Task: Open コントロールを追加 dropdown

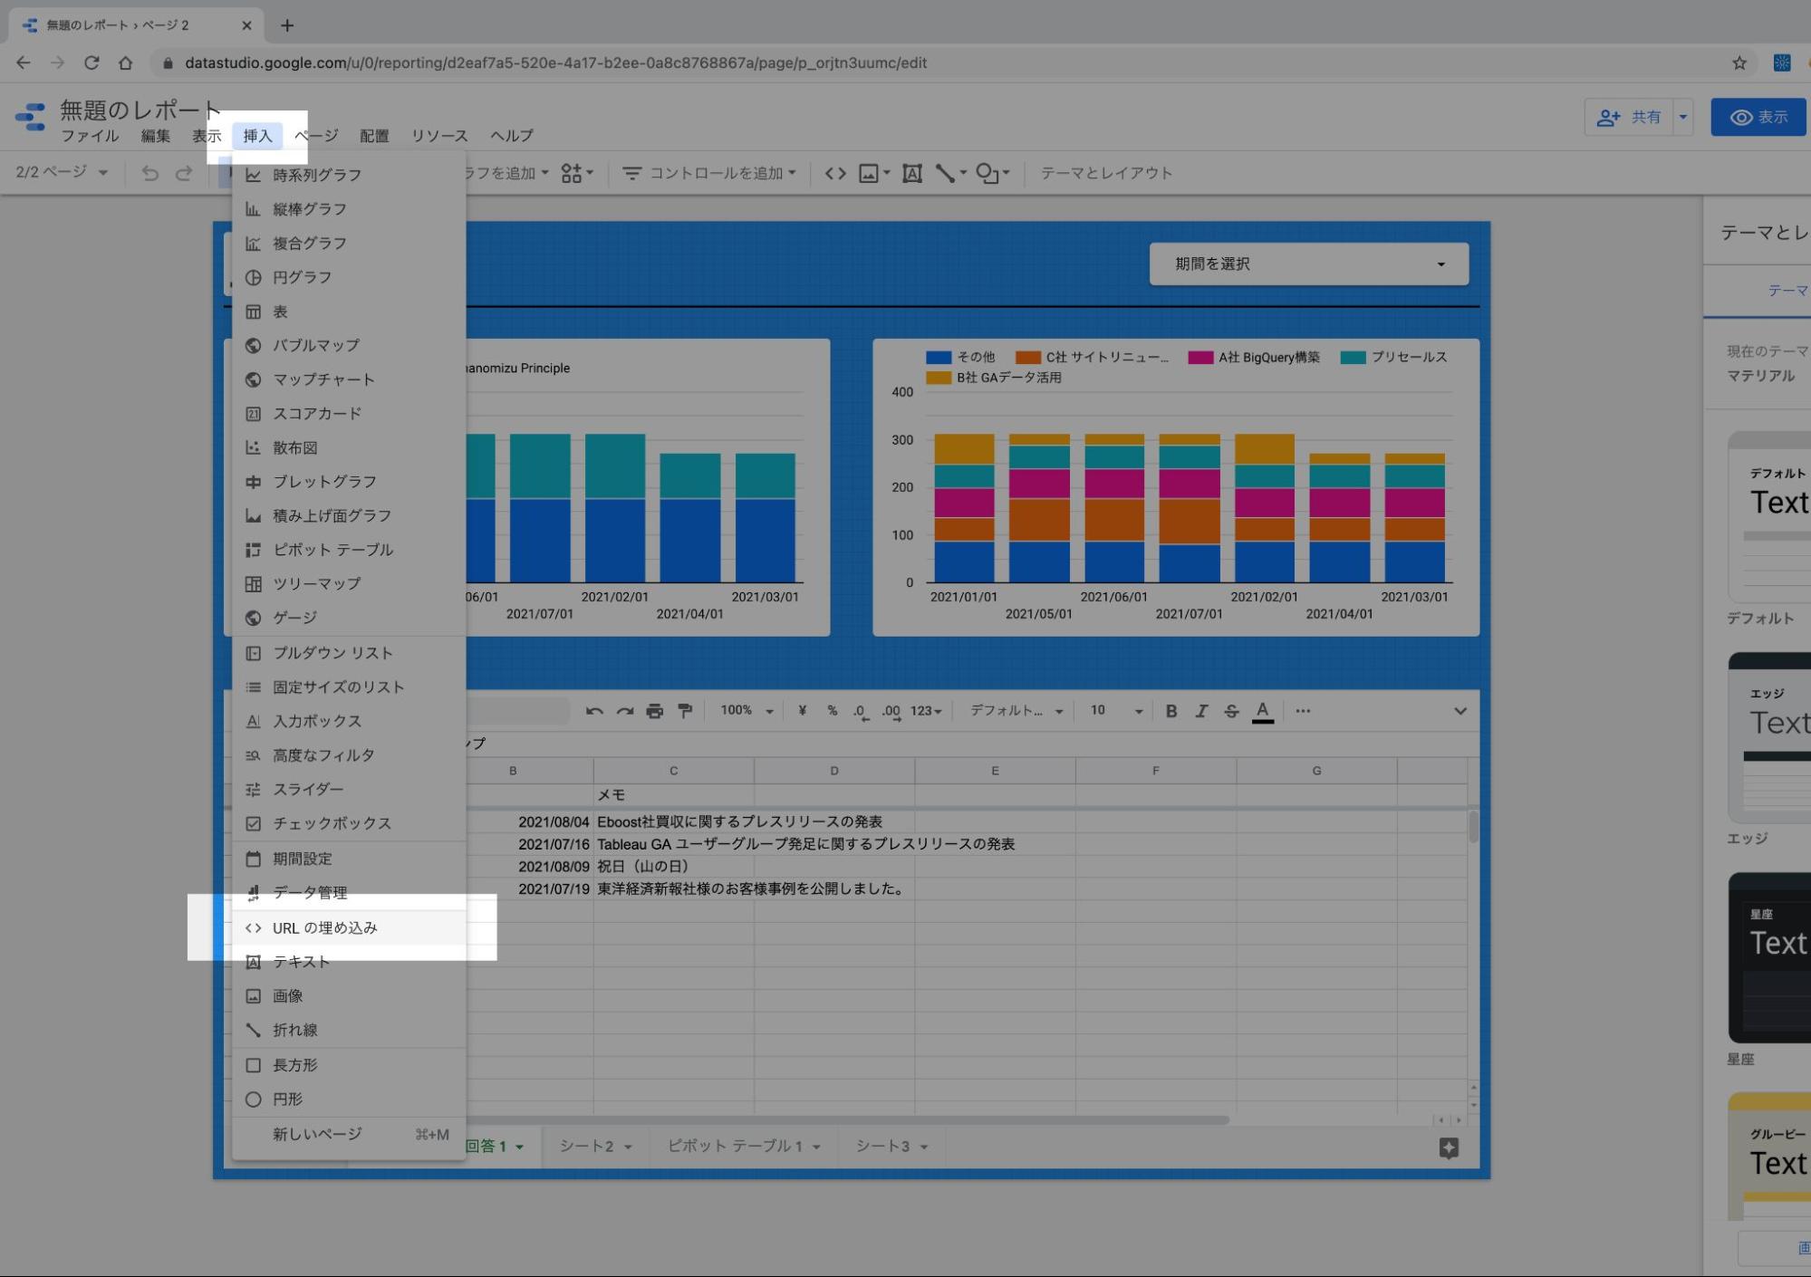Action: click(709, 173)
